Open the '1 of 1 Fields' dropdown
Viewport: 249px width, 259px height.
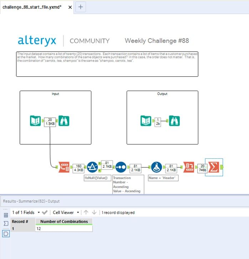pyautogui.click(x=26, y=212)
